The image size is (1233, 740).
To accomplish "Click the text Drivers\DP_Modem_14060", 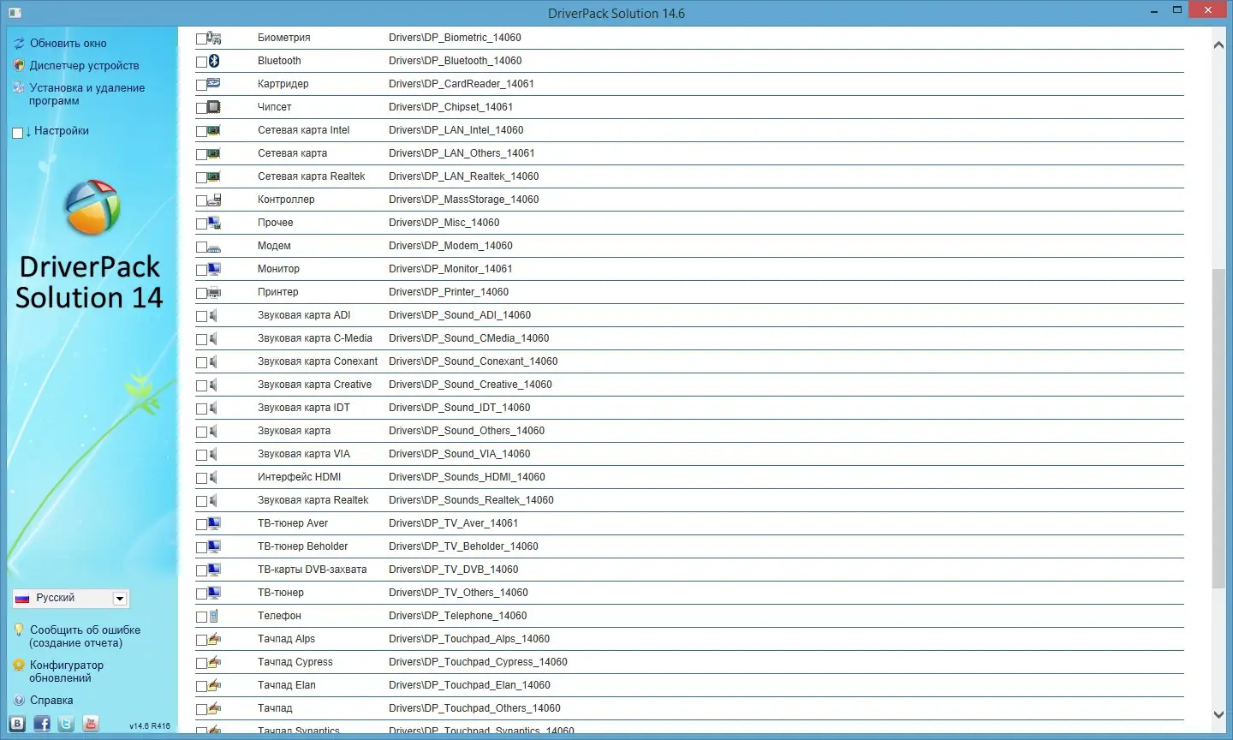I will (x=450, y=246).
